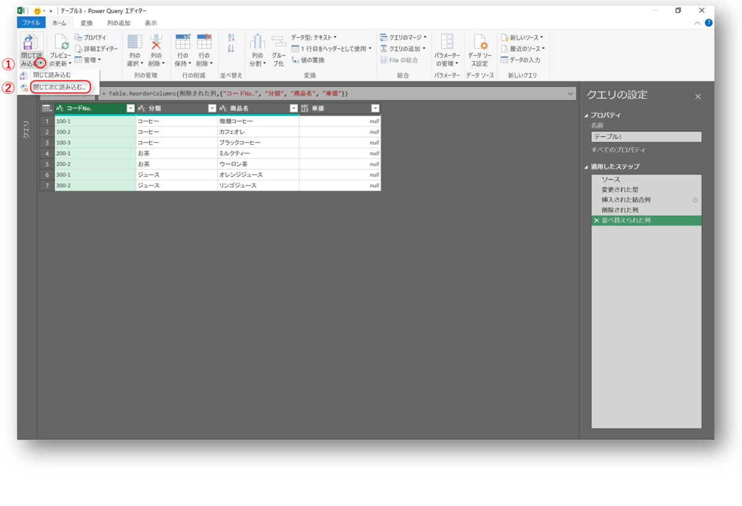Click the グループ化 group by icon

279,41
